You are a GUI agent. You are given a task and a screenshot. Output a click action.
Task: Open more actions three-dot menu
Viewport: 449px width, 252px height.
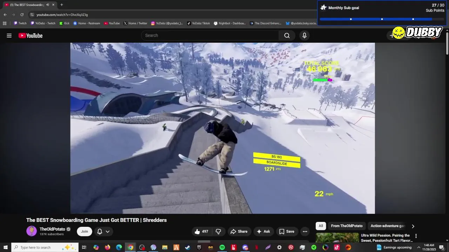point(305,231)
